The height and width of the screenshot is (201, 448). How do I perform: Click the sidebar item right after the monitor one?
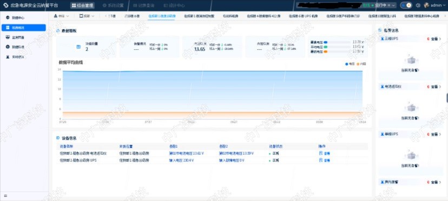pyautogui.click(x=23, y=47)
